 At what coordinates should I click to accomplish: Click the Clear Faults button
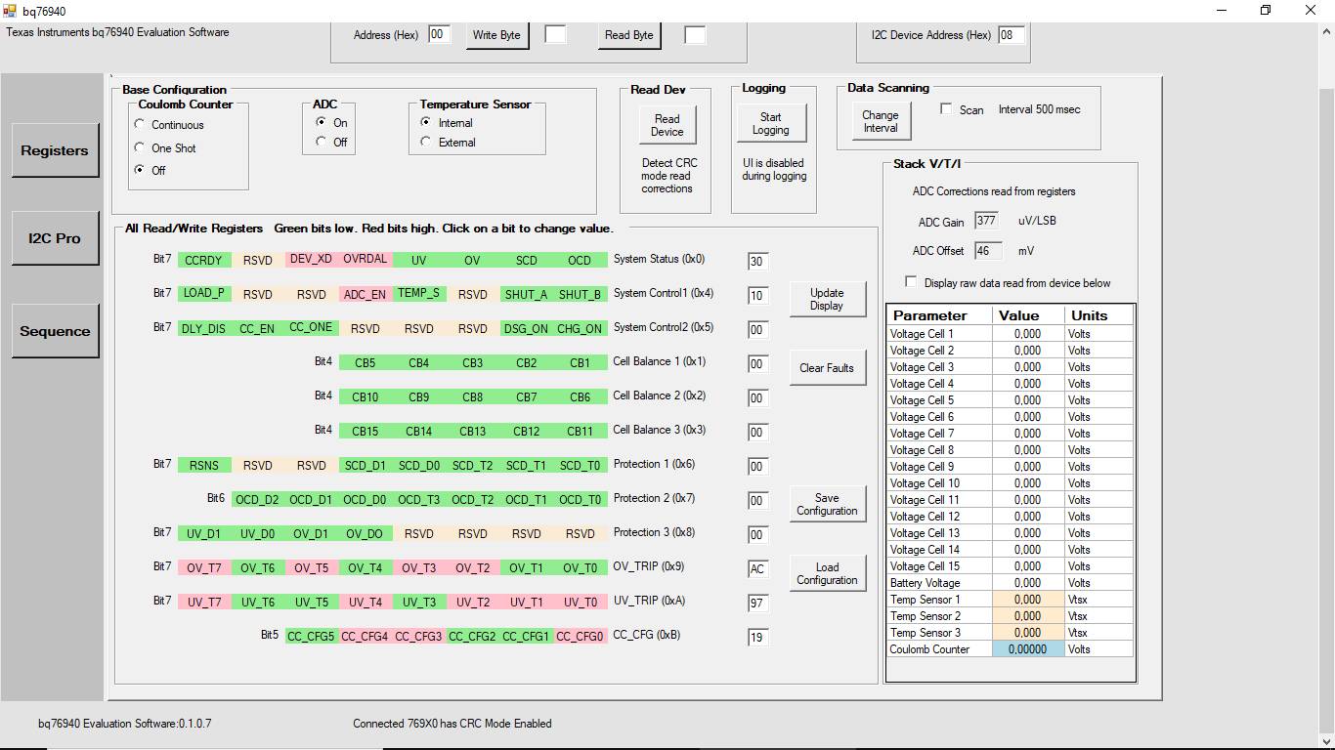pyautogui.click(x=827, y=368)
